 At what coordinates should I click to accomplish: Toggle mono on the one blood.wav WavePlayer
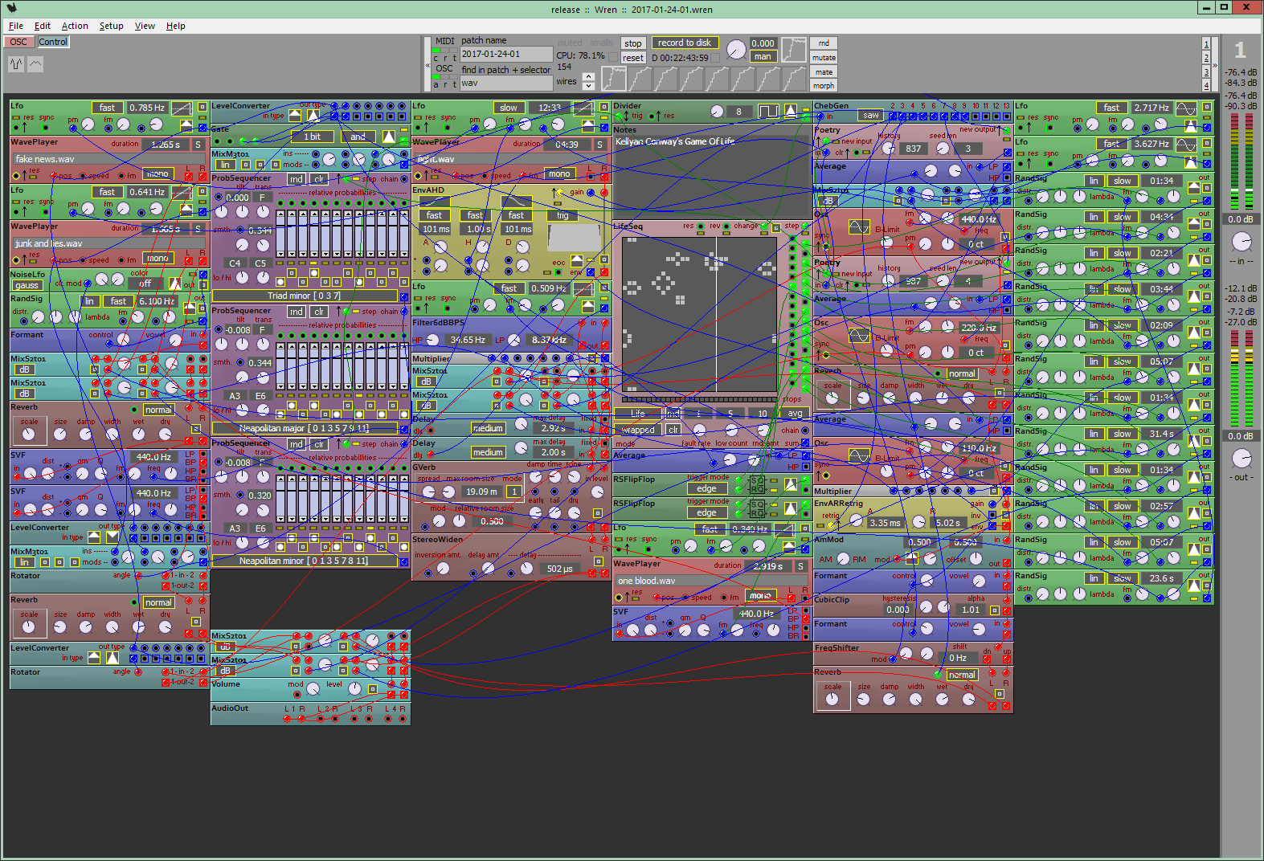760,595
